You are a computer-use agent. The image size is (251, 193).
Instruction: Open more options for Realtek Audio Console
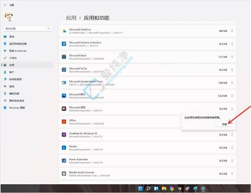232,174
